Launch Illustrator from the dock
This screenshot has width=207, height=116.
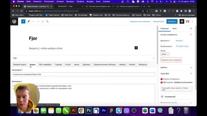(x=74, y=111)
